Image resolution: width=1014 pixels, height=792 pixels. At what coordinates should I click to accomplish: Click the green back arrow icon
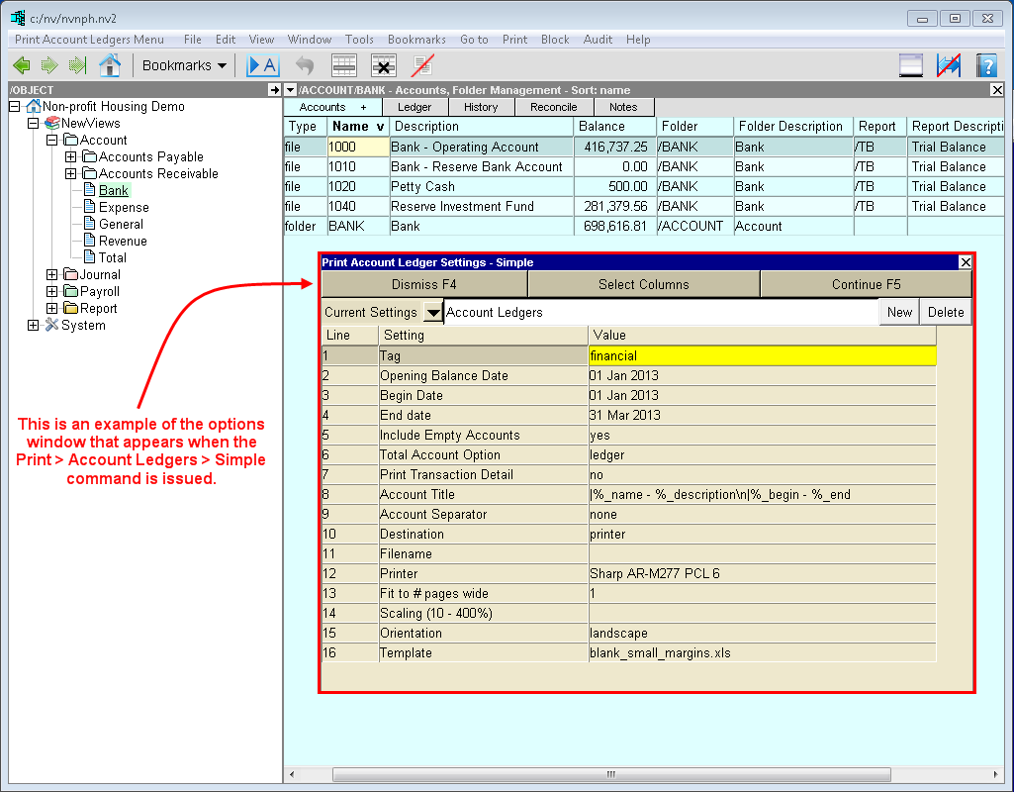(21, 65)
